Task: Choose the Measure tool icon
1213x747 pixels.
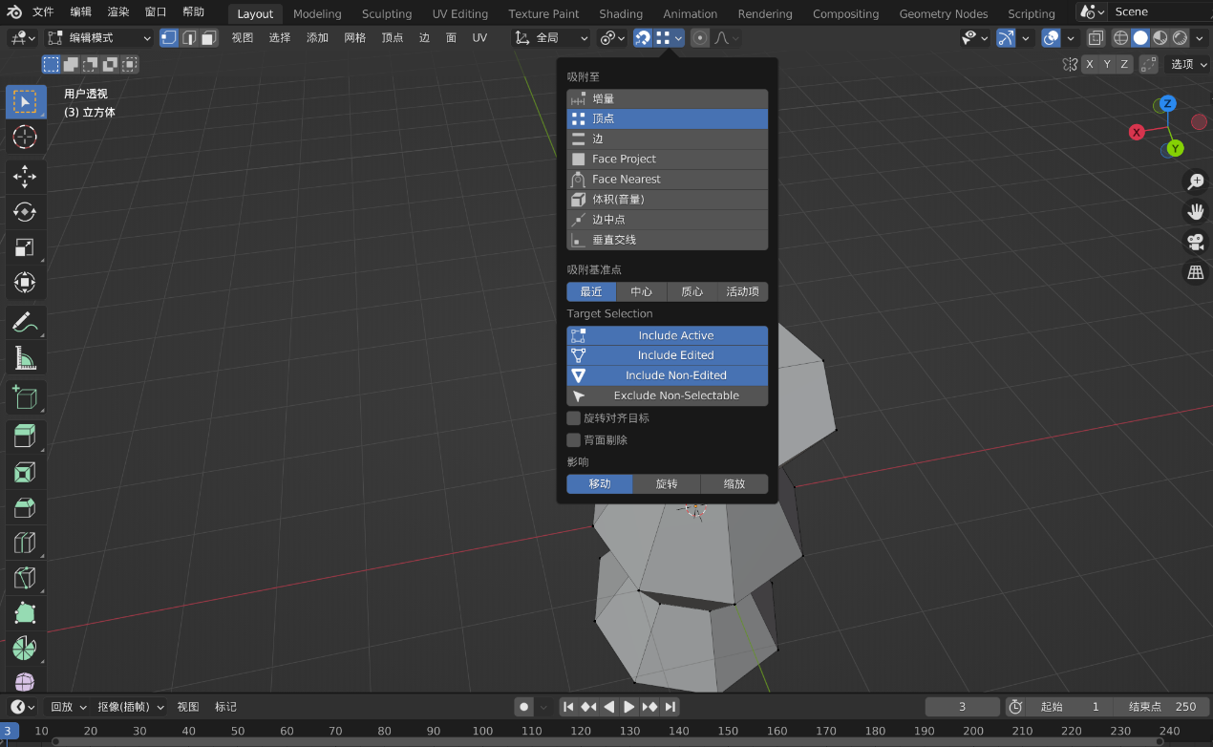Action: coord(25,358)
